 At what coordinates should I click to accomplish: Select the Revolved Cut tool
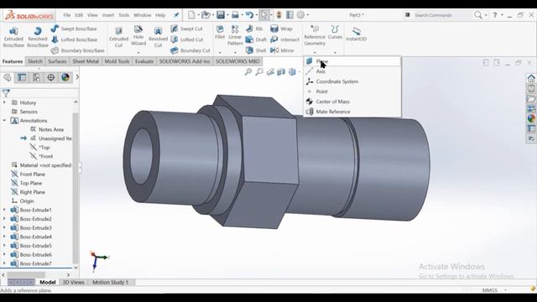(x=158, y=37)
